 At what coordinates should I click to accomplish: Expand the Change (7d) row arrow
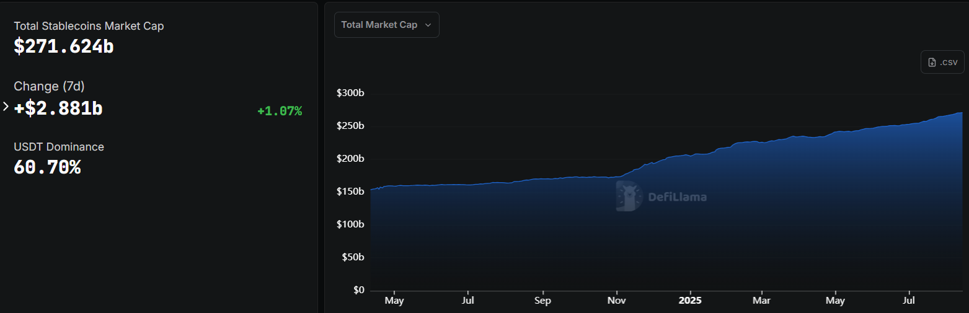point(6,107)
